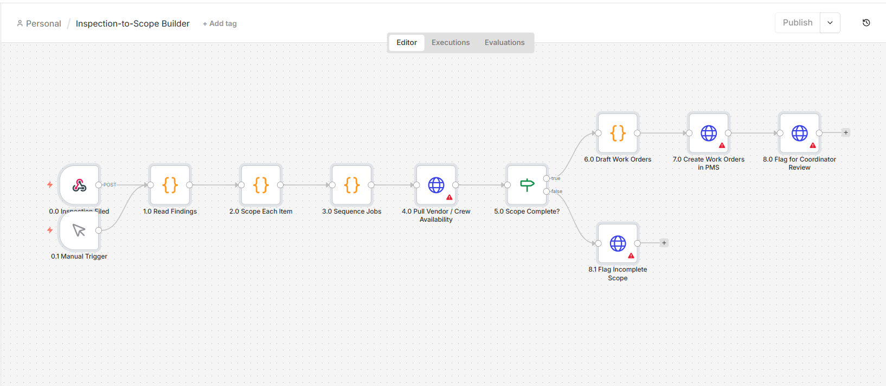Viewport: 886px width, 386px height.
Task: Open the 8.1 Flag Incomplete Scope node
Action: point(618,243)
